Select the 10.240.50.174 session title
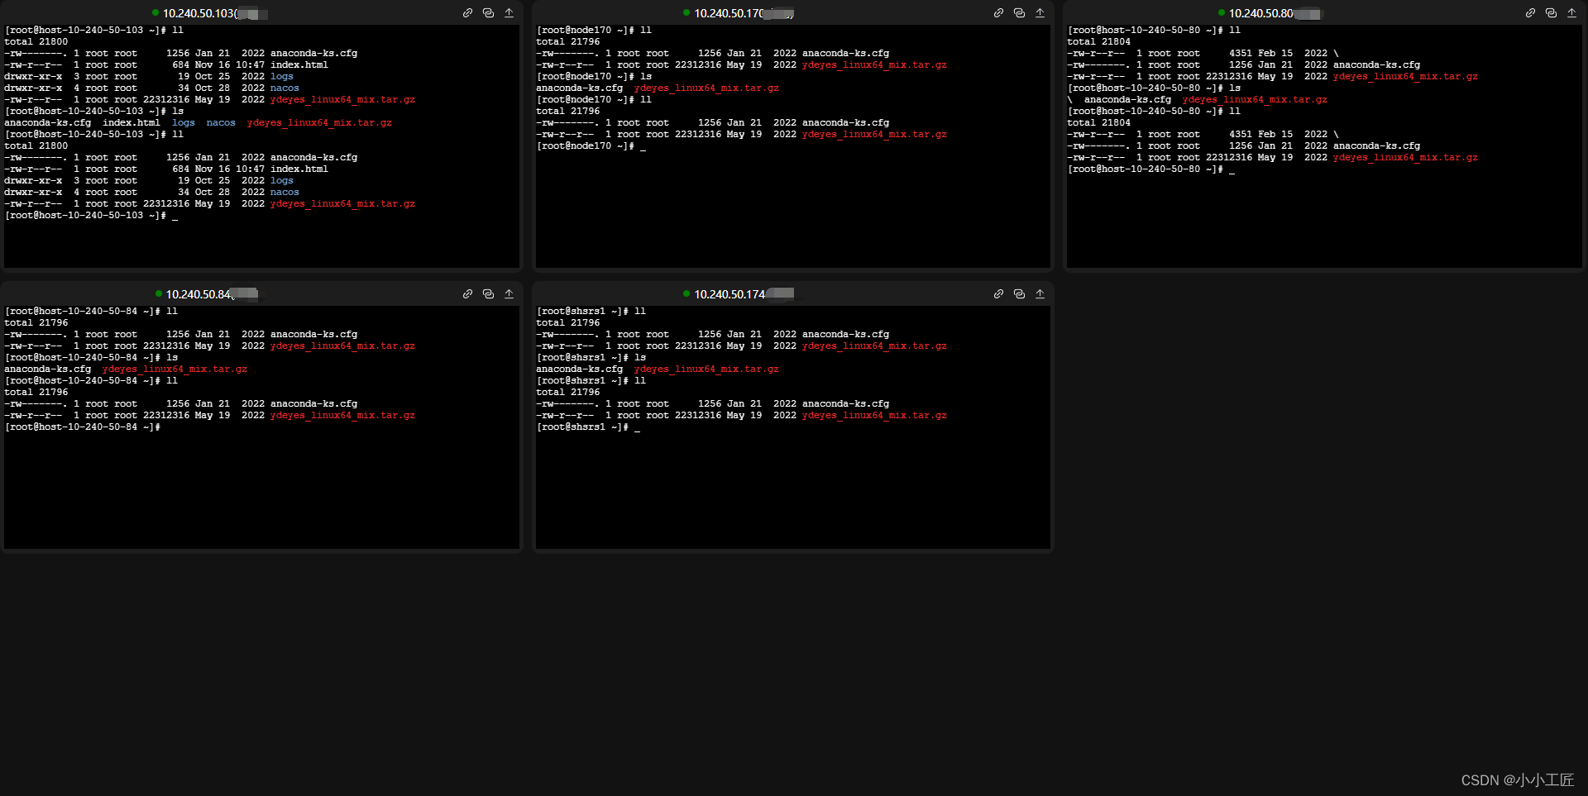Viewport: 1588px width, 796px height. (x=729, y=294)
